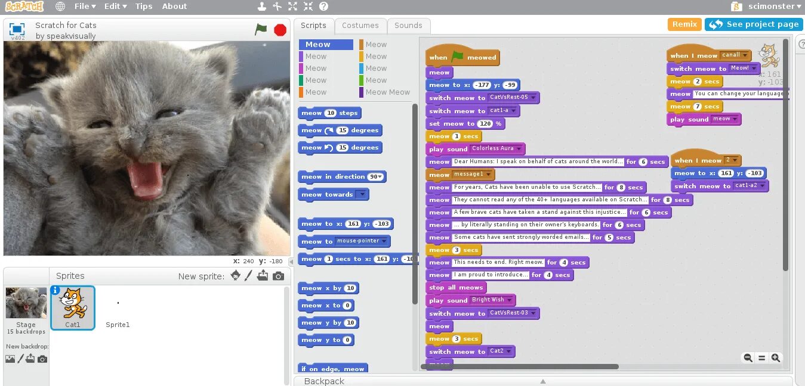This screenshot has width=805, height=386.
Task: Click the scripts area vertical scrollbar
Action: 785,155
